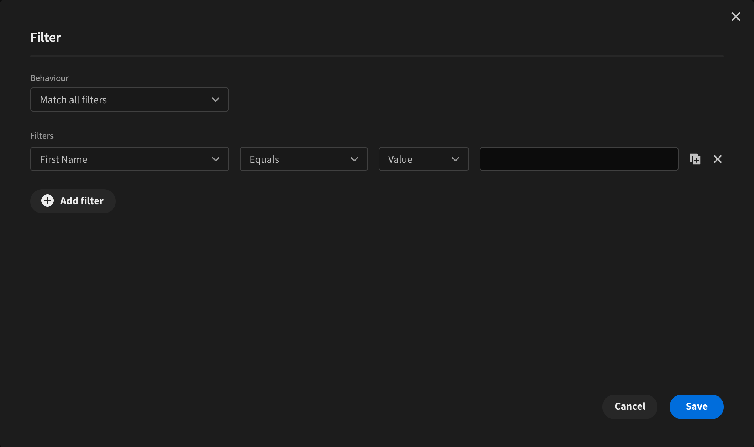Click the chevron on Match all filters
This screenshot has width=754, height=447.
click(215, 100)
